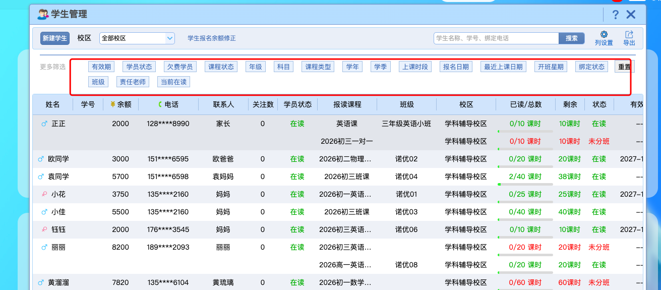Click the student name search input field
The width and height of the screenshot is (661, 290).
pos(496,38)
